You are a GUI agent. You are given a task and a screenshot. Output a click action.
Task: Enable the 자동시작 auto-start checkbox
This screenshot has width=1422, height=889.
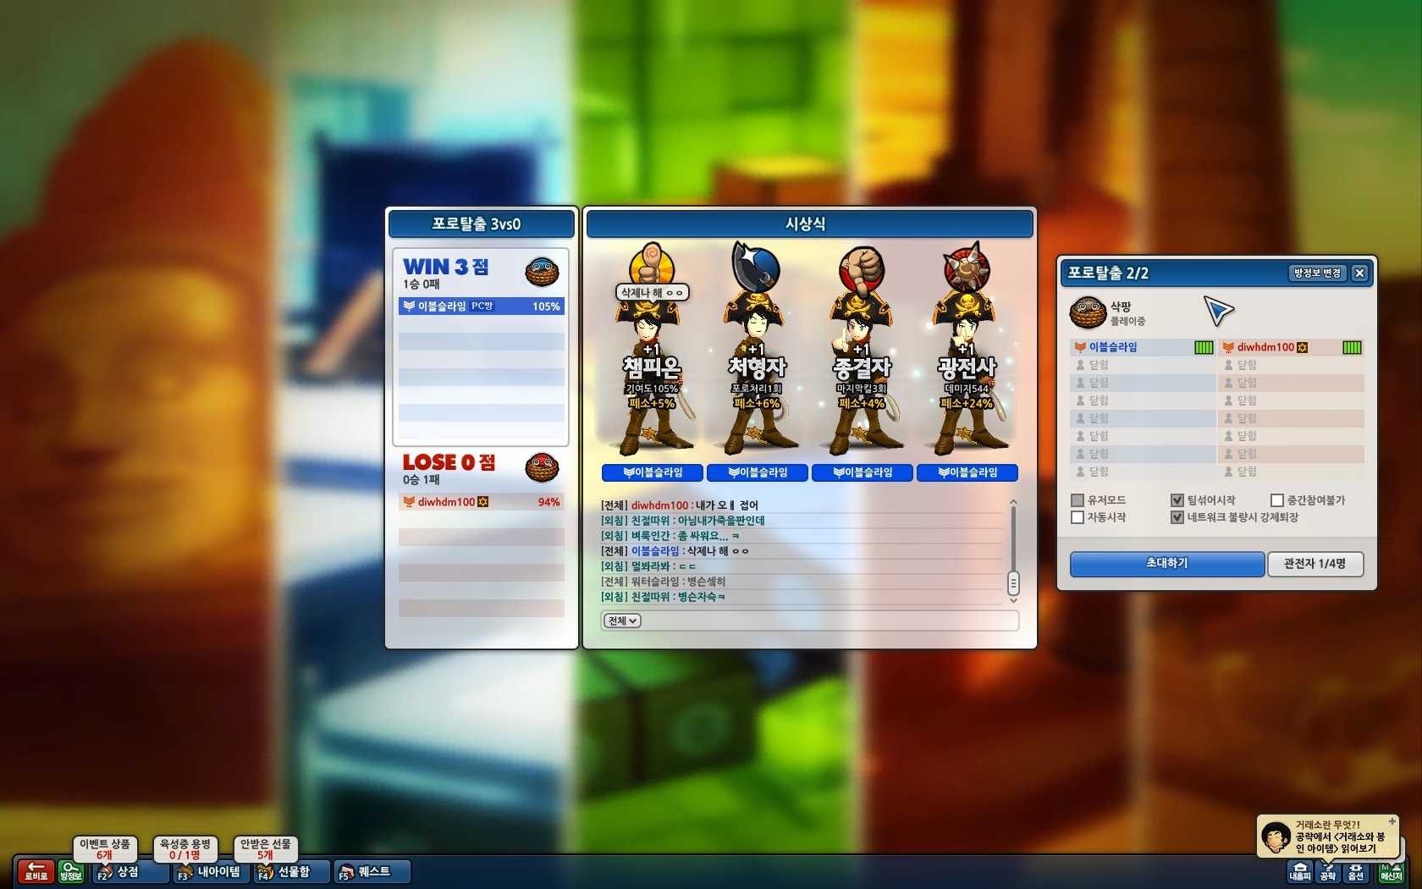tap(1078, 517)
